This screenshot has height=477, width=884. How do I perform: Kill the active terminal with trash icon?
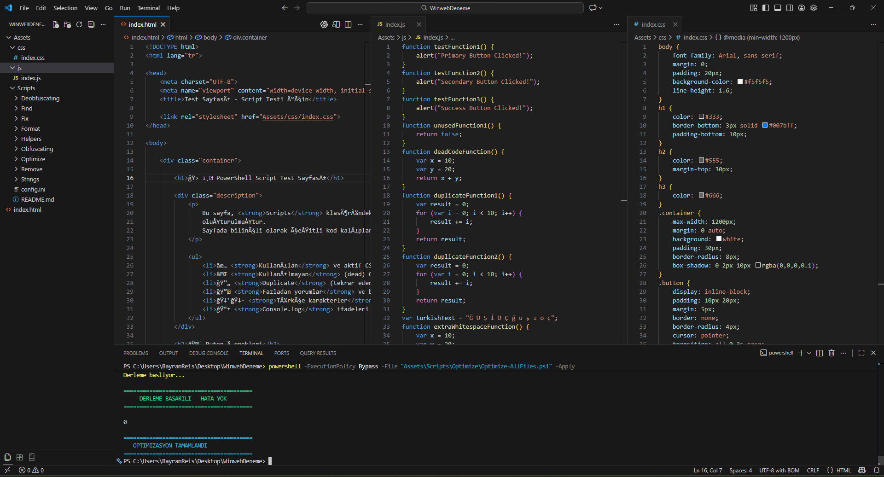tap(832, 353)
